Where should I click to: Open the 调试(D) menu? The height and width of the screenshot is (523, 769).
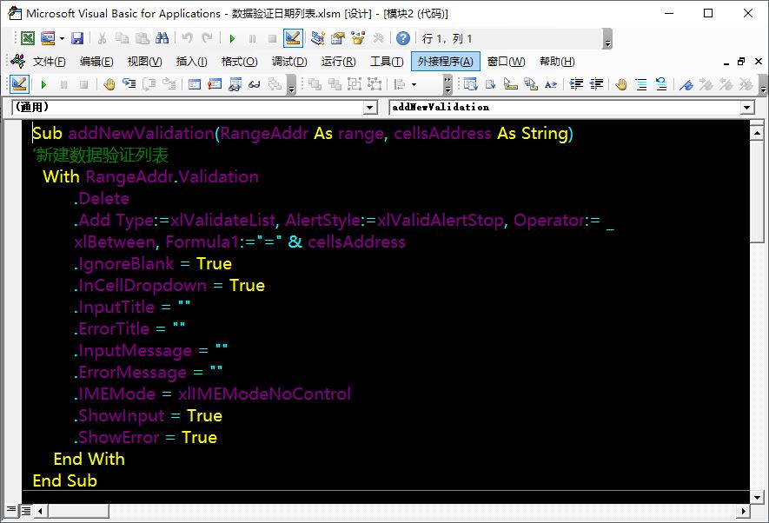tap(289, 62)
